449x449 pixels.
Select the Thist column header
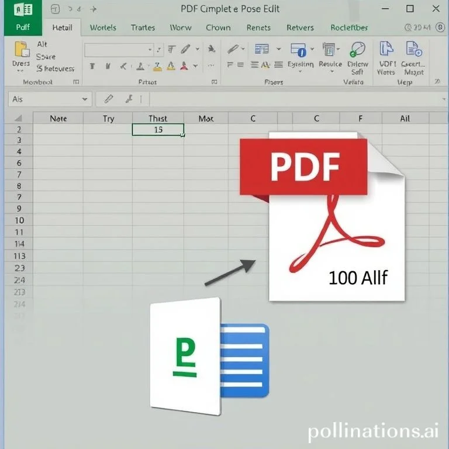pos(158,118)
